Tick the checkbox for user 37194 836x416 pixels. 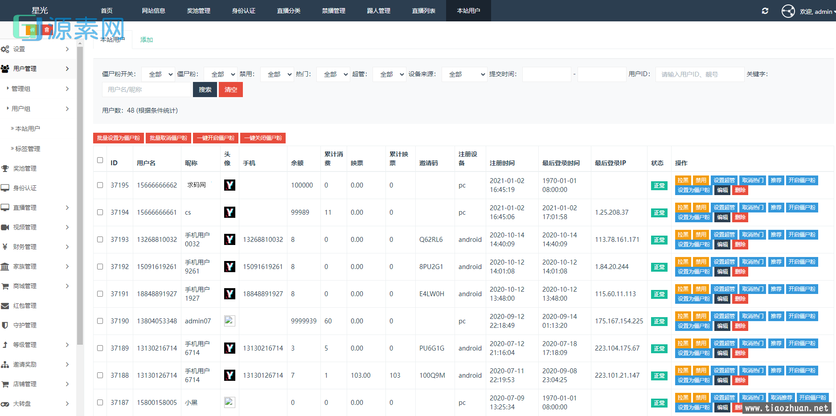click(x=100, y=212)
